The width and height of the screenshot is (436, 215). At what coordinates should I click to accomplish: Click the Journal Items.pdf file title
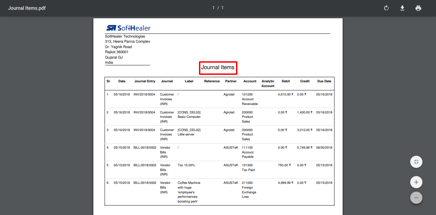[27, 8]
